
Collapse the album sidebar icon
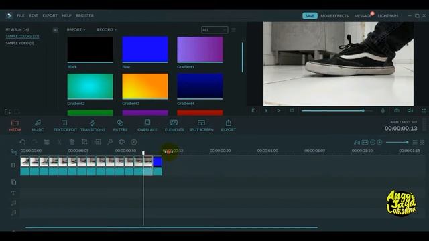55,30
